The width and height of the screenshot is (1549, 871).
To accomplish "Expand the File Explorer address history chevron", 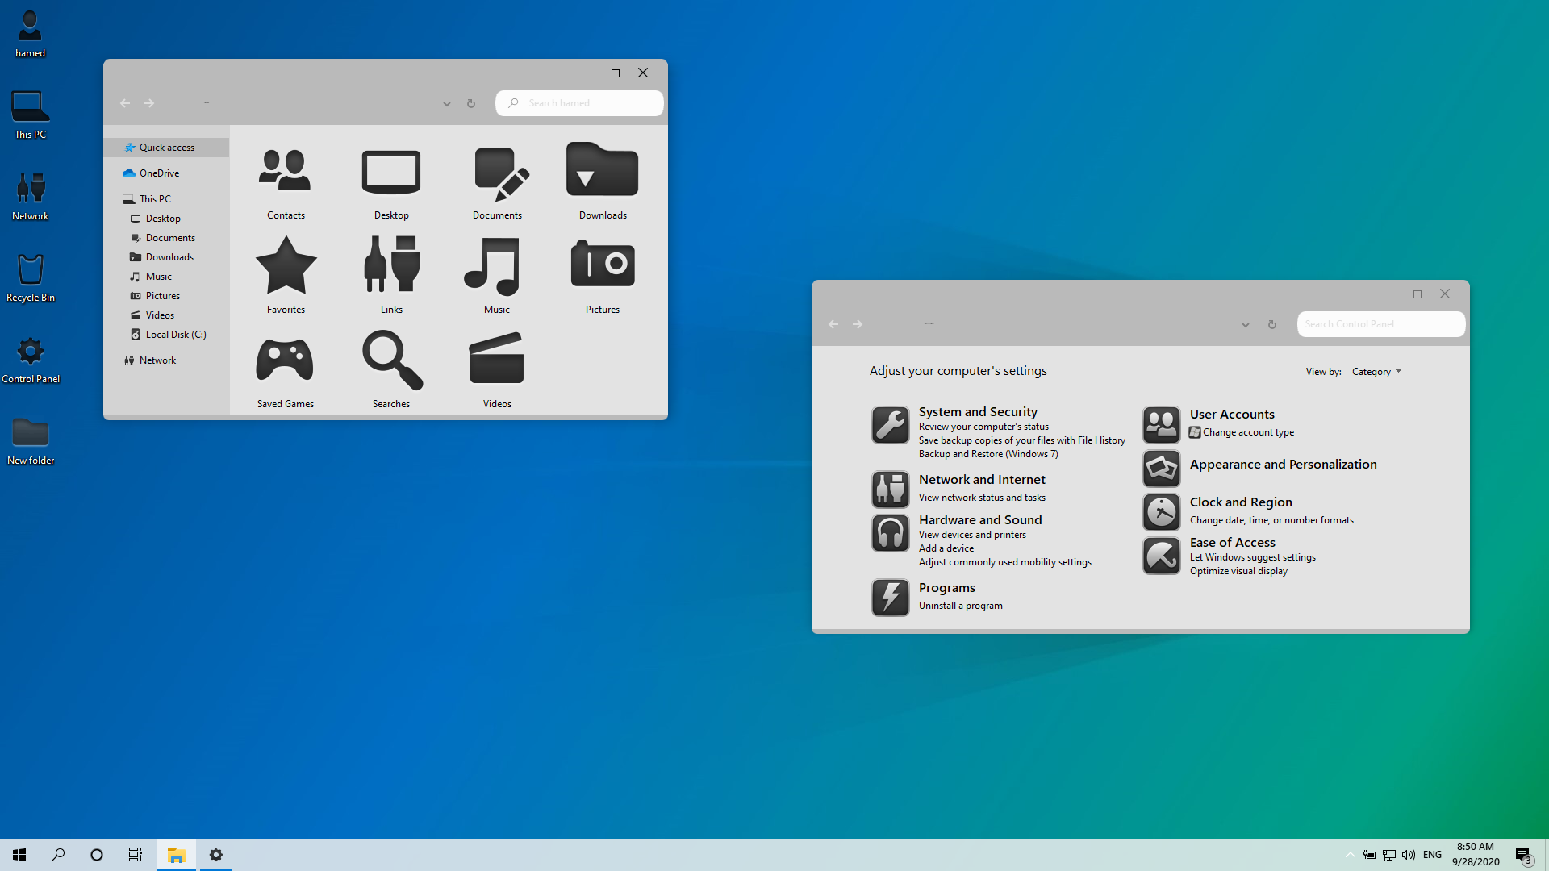I will tap(446, 104).
